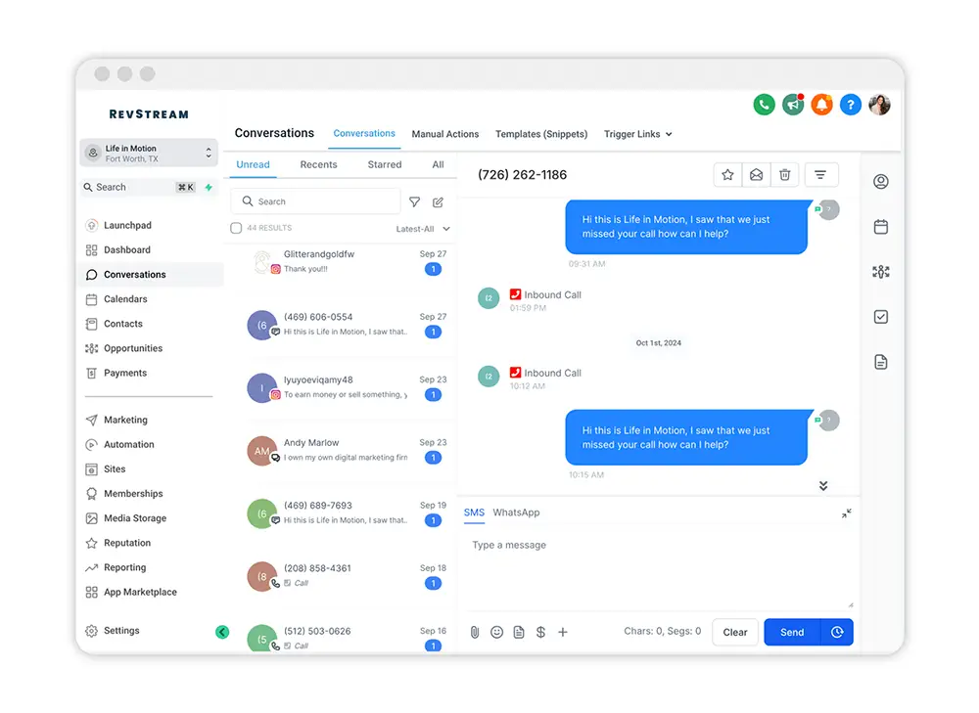The width and height of the screenshot is (979, 713).
Task: Switch to the Recents tab
Action: [x=318, y=164]
